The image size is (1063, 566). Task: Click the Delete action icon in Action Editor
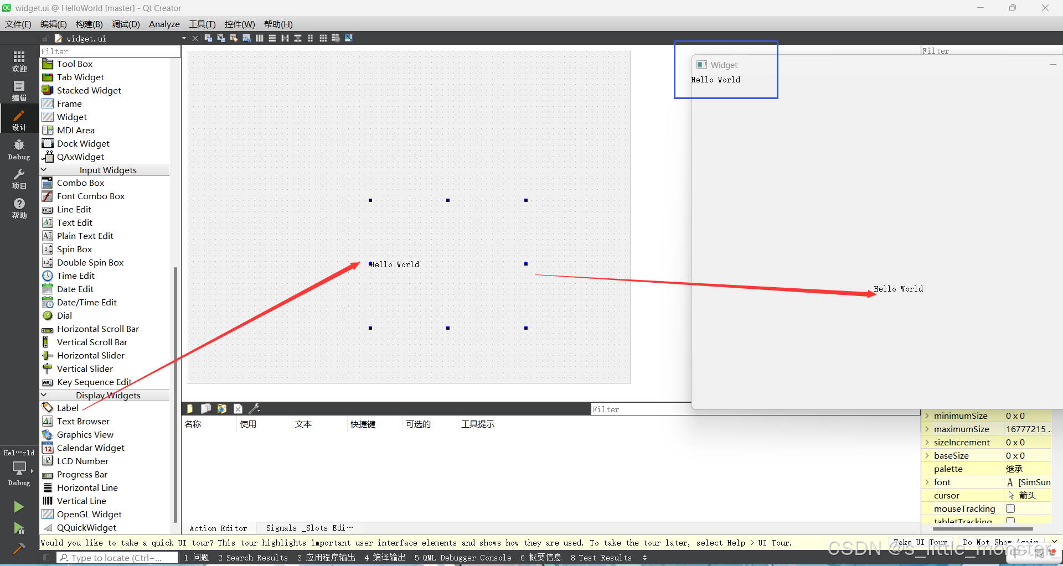(238, 409)
